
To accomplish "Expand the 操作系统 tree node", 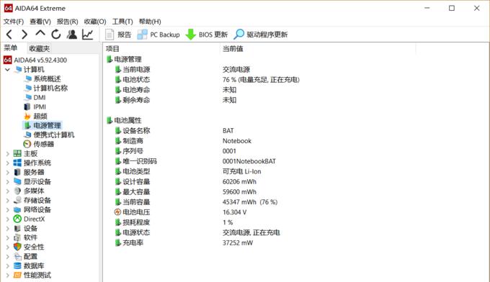I will pos(7,163).
